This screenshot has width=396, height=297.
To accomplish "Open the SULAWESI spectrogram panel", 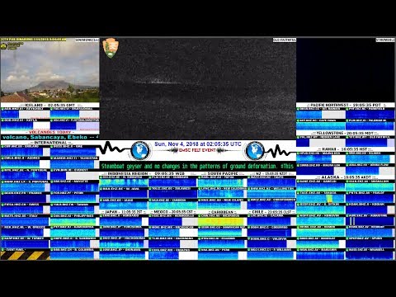I will (173, 193).
